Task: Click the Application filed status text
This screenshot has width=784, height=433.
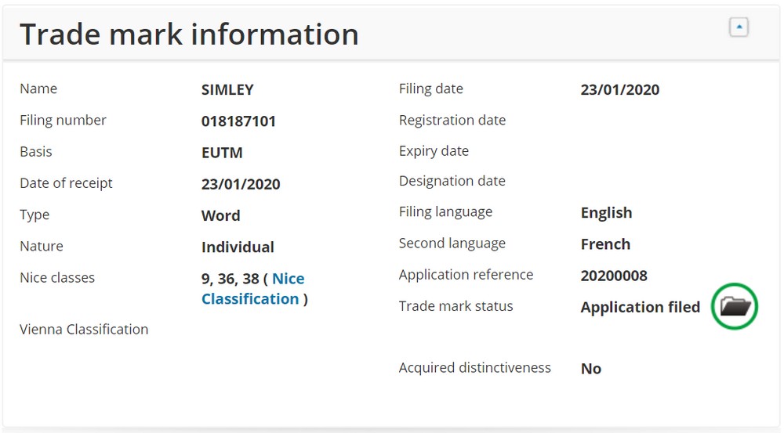Action: [x=640, y=307]
